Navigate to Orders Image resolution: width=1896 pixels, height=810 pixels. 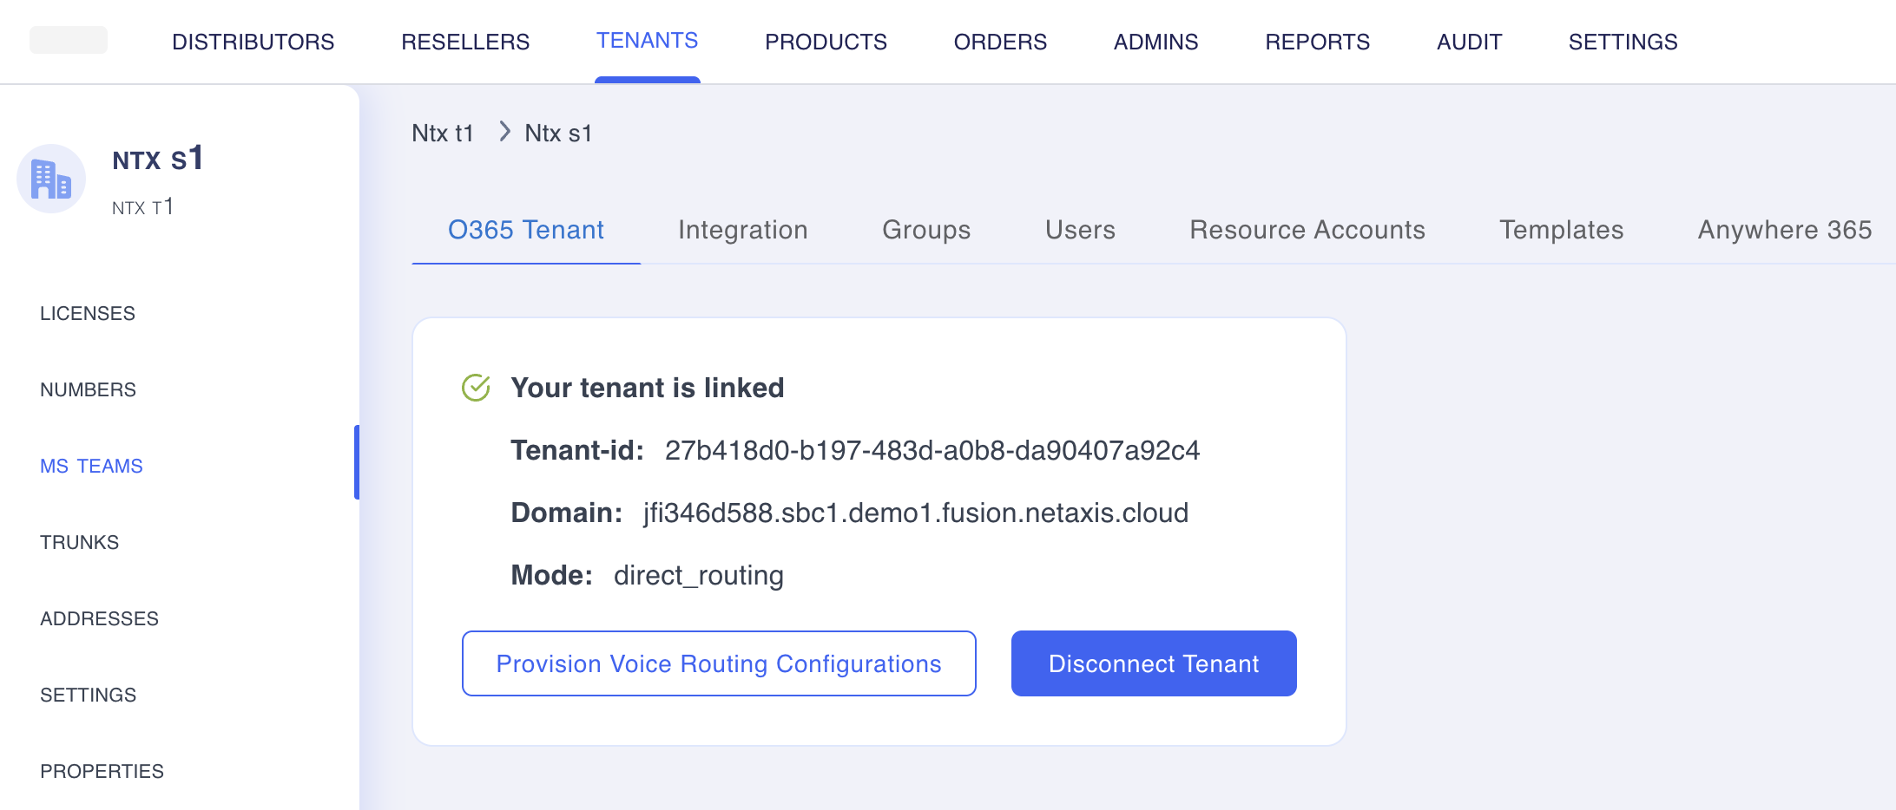click(x=1000, y=42)
